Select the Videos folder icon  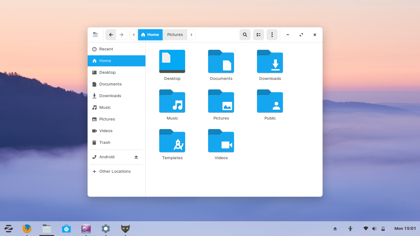click(221, 141)
